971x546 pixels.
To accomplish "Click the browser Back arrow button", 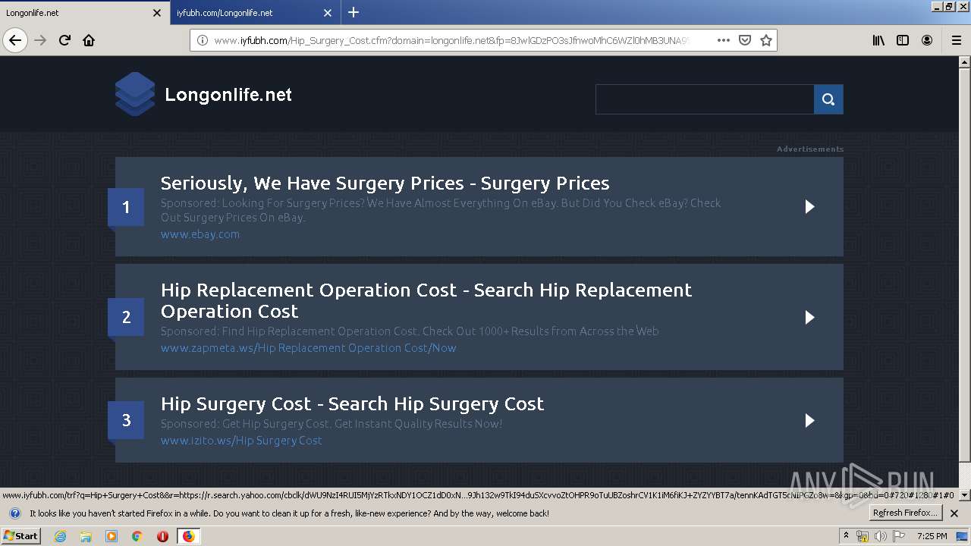I will [15, 40].
